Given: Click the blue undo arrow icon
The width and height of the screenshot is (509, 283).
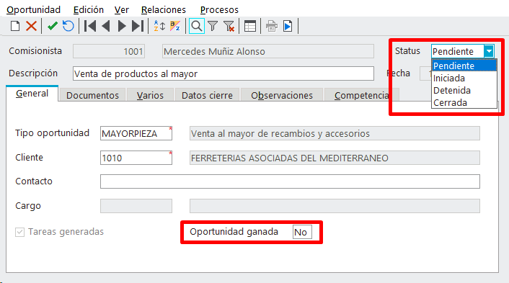Looking at the screenshot, I should coord(68,26).
